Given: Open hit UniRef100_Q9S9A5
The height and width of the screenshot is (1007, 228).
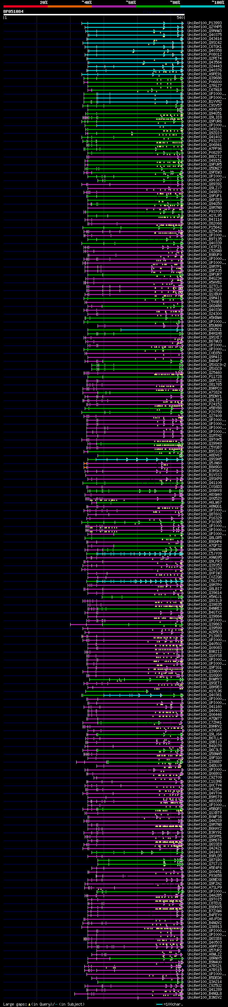Looking at the screenshot, I should pyautogui.click(x=204, y=459).
